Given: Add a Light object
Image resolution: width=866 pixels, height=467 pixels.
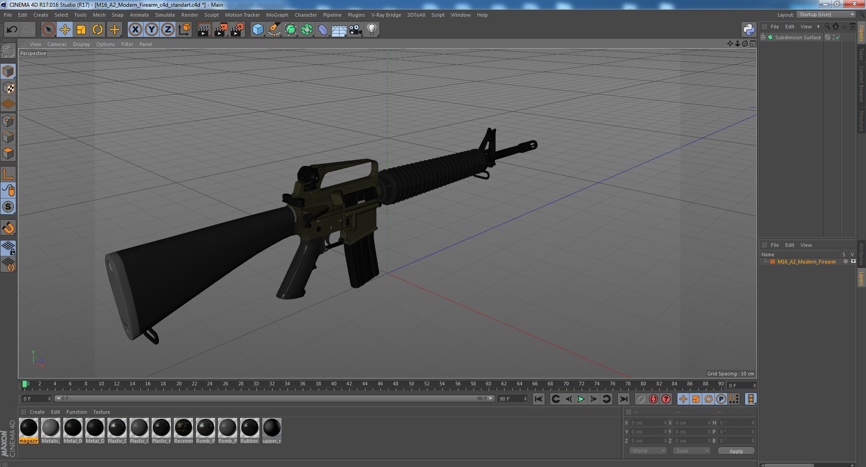Looking at the screenshot, I should click(x=371, y=30).
